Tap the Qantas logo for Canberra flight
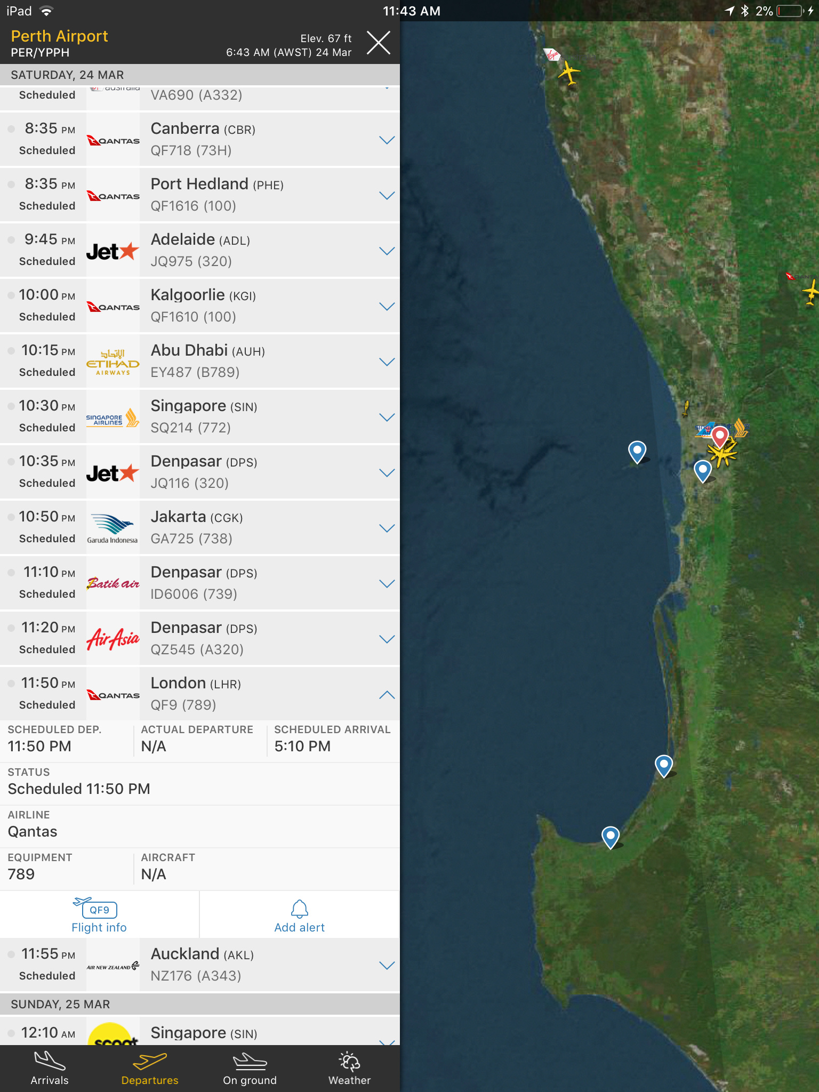The image size is (819, 1092). (x=113, y=141)
